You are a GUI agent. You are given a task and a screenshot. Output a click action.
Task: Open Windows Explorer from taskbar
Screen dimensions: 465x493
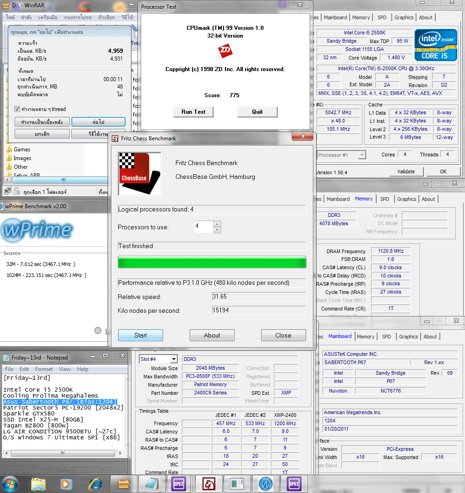[38, 484]
